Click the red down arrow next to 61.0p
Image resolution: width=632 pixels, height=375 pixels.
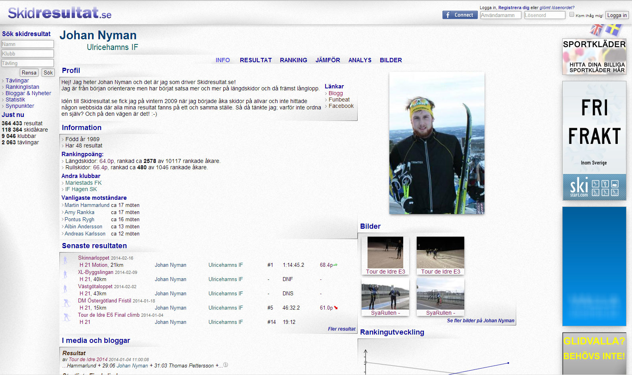336,308
